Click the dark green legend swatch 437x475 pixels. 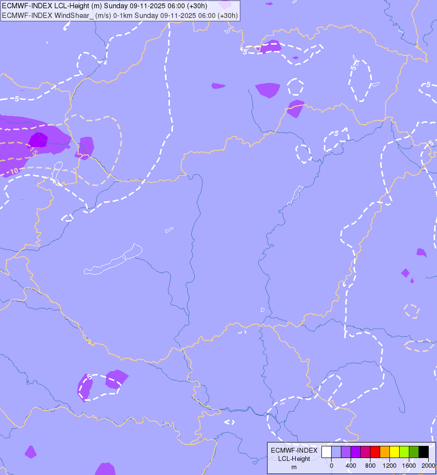tap(414, 452)
